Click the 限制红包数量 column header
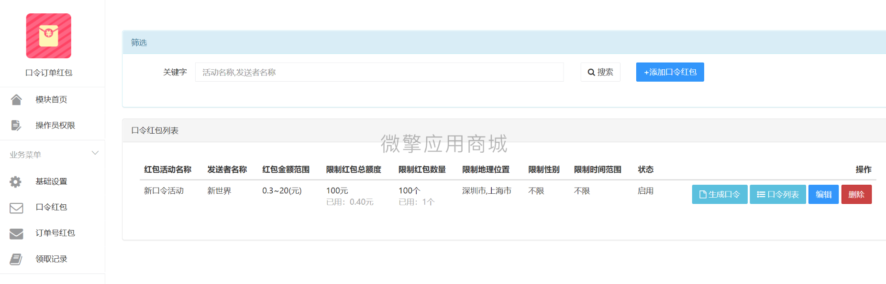886x284 pixels. click(422, 169)
